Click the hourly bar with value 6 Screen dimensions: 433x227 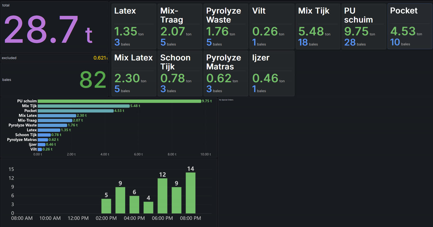(134, 205)
